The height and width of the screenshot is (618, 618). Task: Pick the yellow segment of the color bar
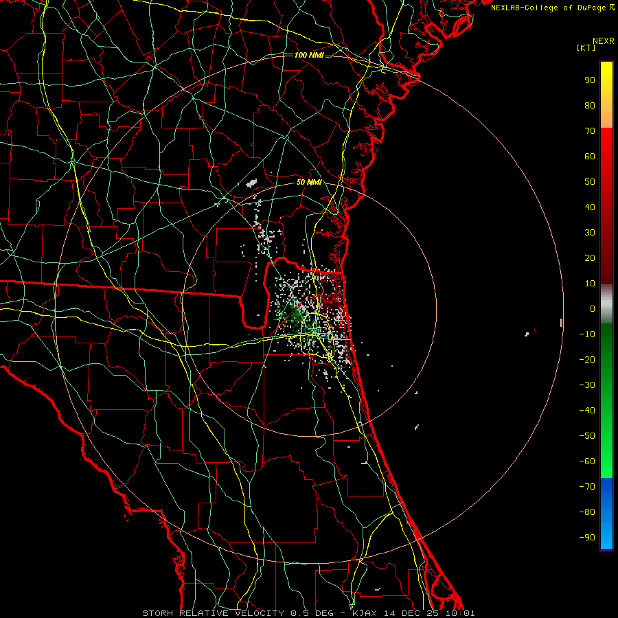click(x=606, y=95)
